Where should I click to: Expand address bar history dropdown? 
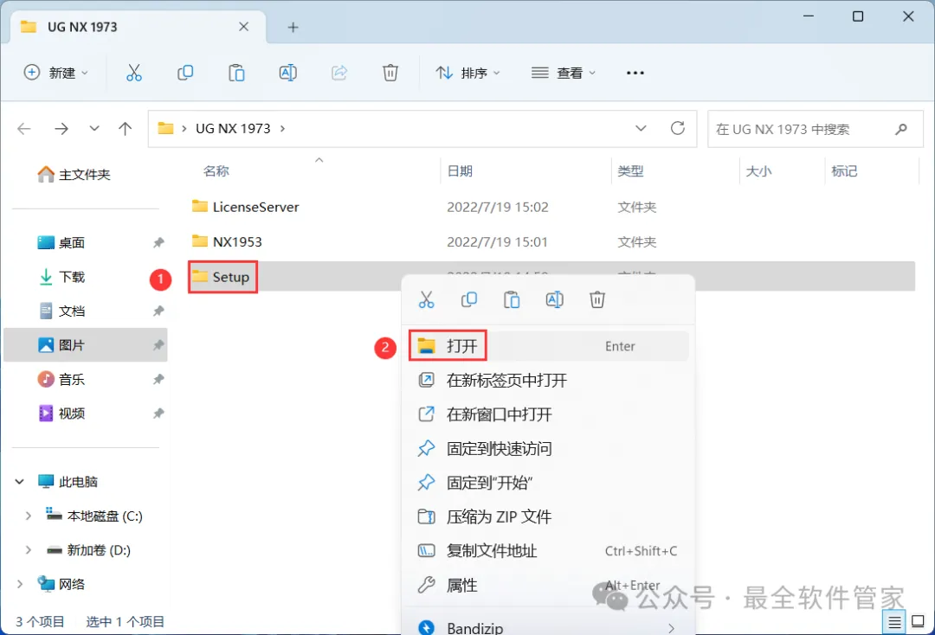tap(641, 128)
